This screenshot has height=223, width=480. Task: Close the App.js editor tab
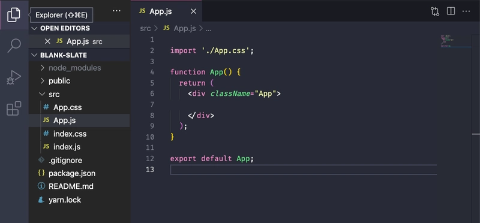coord(193,11)
